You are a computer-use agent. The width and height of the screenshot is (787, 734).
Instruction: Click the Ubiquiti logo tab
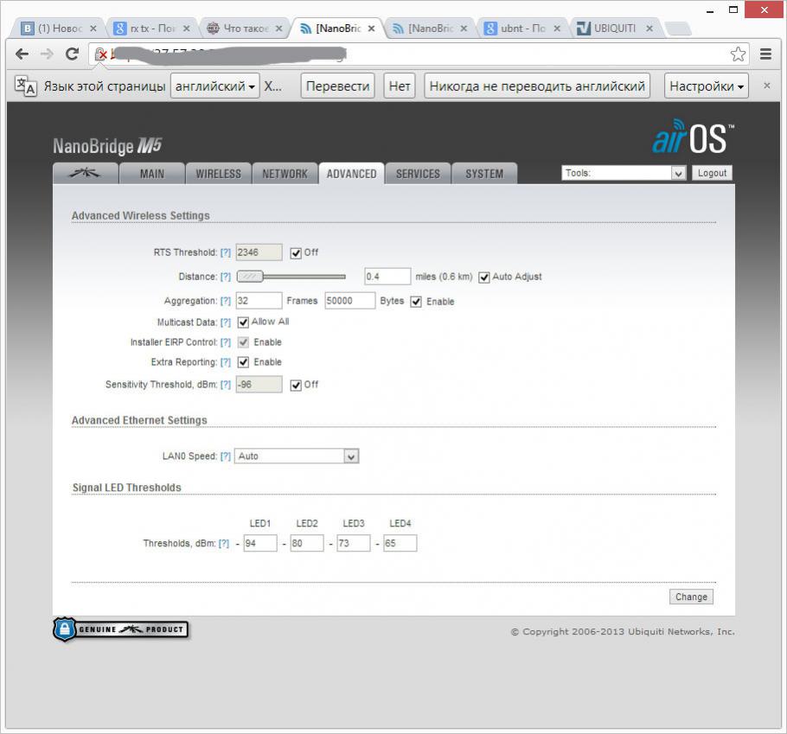[x=86, y=173]
